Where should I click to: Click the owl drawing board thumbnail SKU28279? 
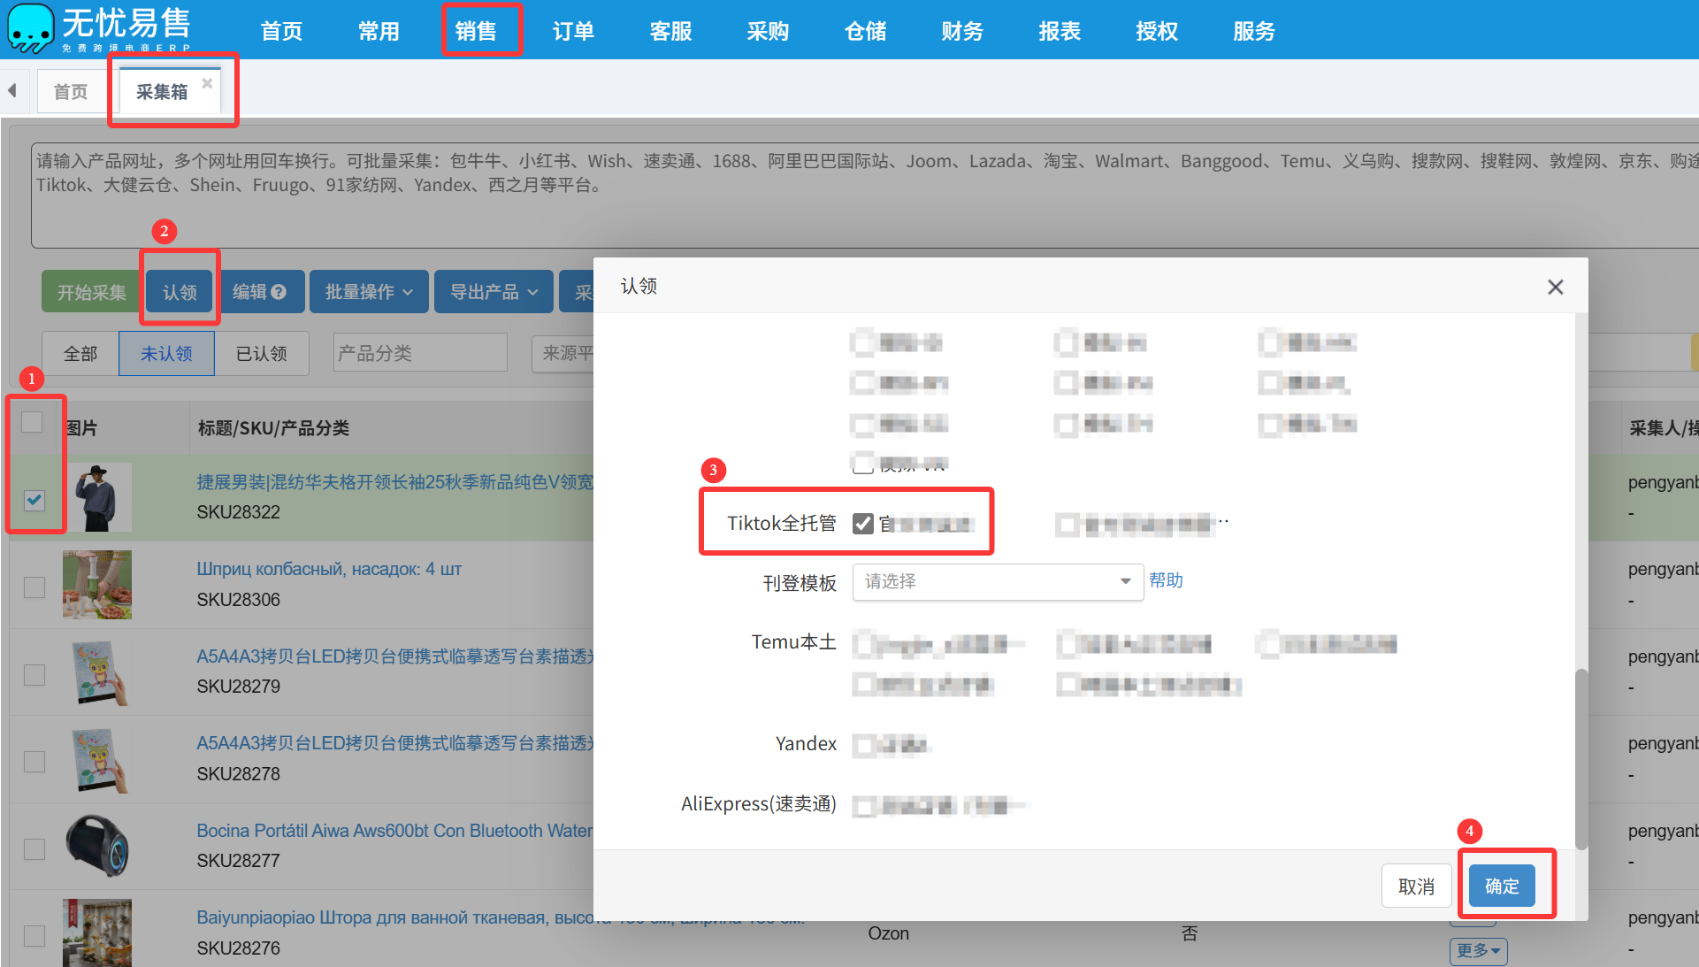click(97, 672)
